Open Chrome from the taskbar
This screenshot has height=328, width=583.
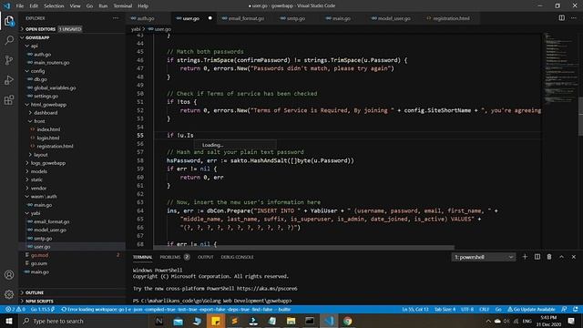pyautogui.click(x=348, y=321)
